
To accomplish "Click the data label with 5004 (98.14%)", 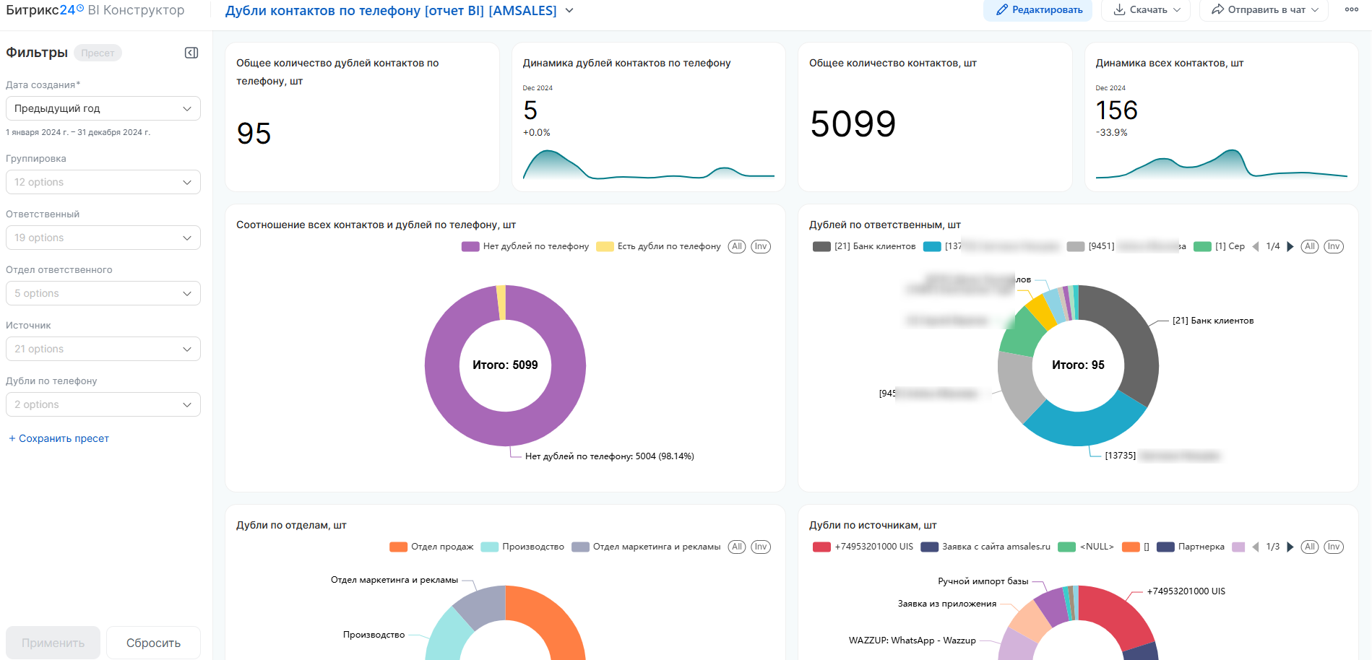I will pos(610,456).
